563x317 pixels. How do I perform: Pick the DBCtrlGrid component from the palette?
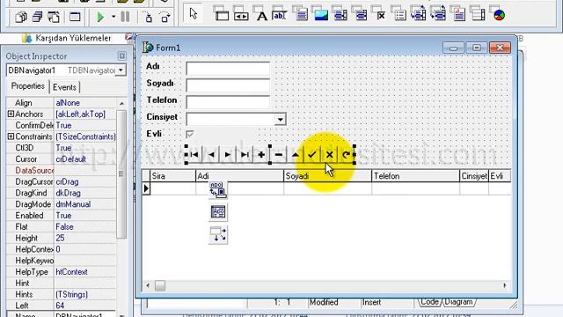(478, 14)
